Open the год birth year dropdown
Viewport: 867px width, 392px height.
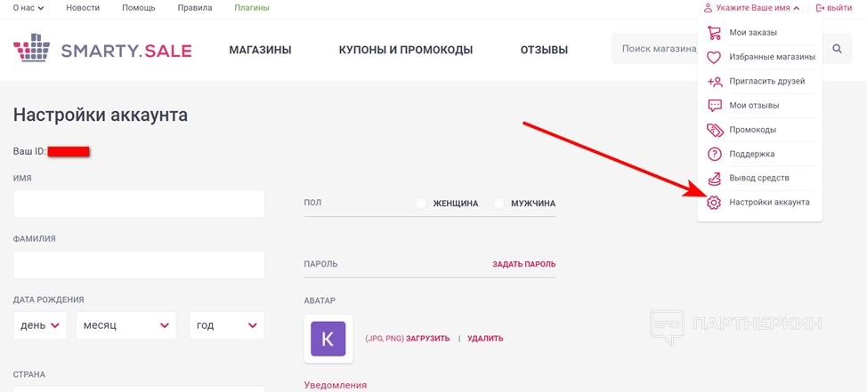[x=226, y=325]
